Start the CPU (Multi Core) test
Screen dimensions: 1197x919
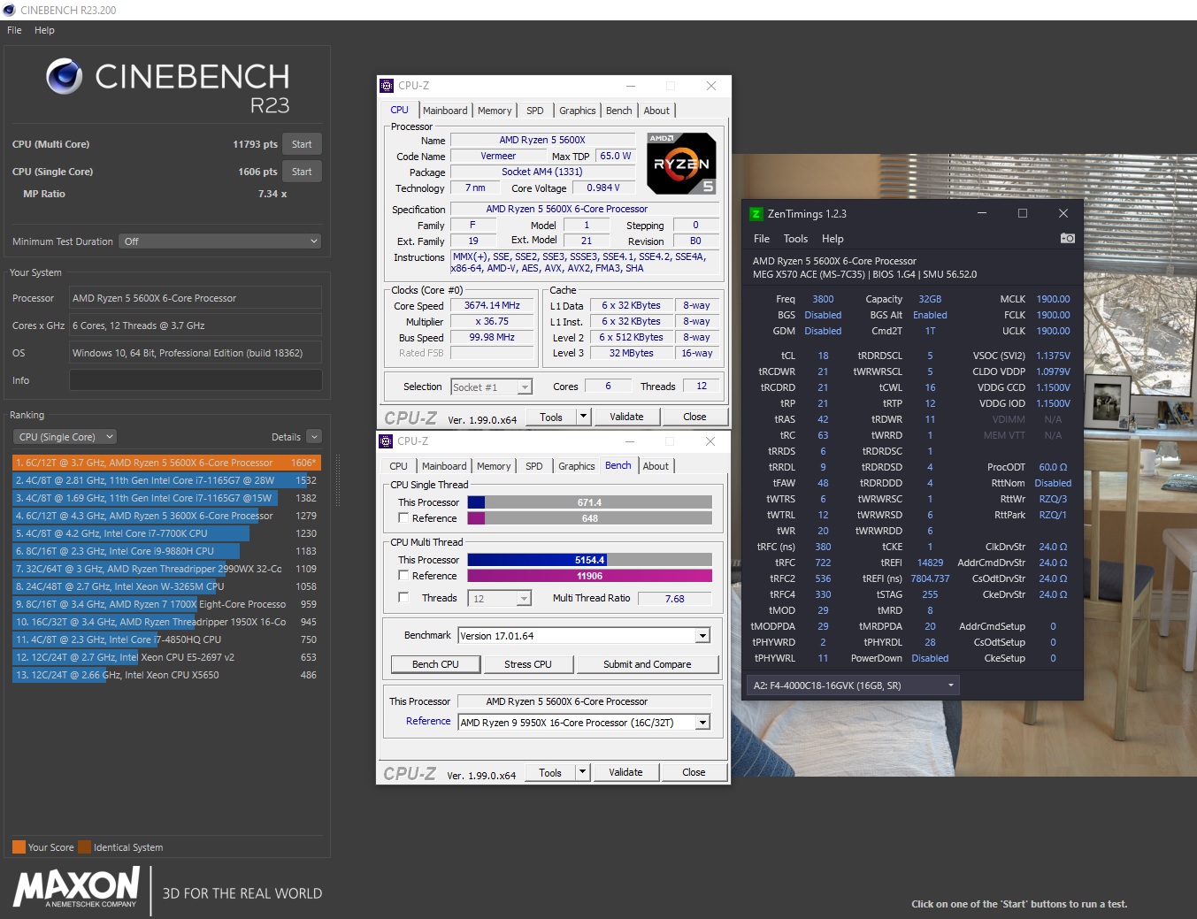(302, 144)
